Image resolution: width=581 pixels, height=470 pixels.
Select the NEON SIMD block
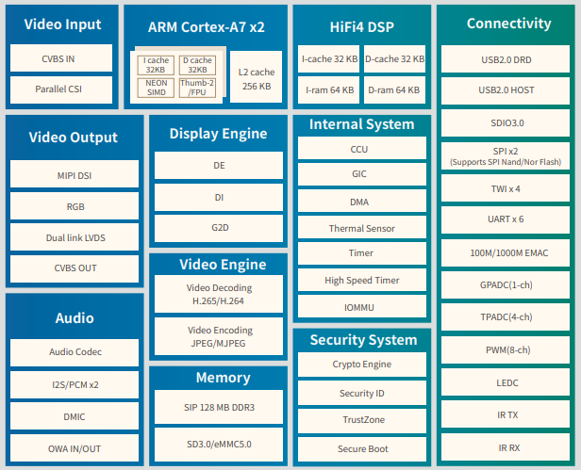(x=156, y=89)
